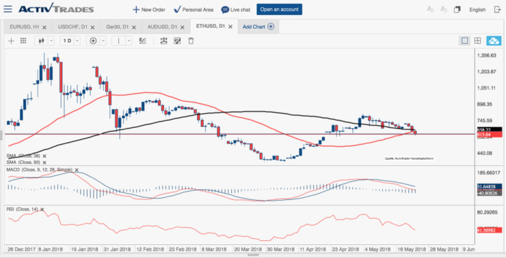
Task: Click the 185.66317 MACD axis label
Action: 489,173
